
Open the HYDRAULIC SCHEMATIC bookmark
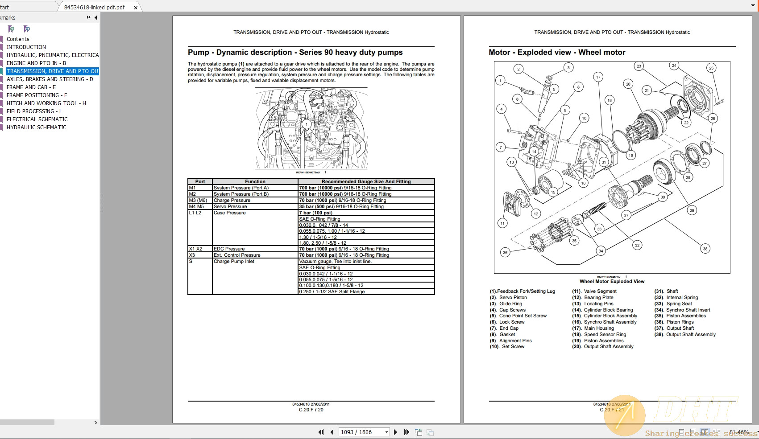(36, 127)
